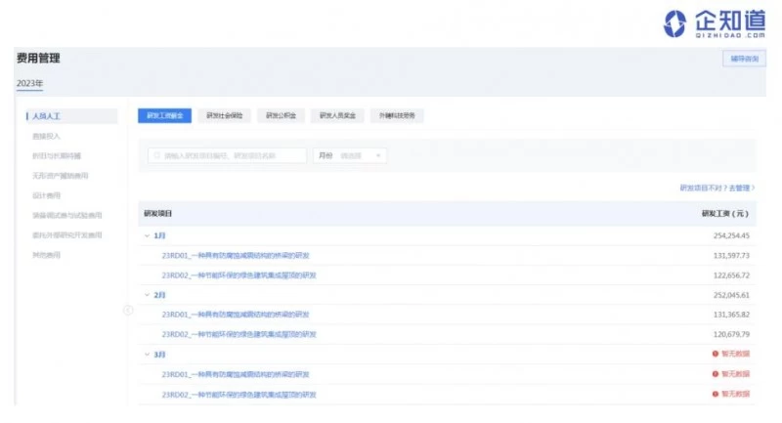
Task: Click the 辅导咨询 button
Action: click(x=743, y=59)
